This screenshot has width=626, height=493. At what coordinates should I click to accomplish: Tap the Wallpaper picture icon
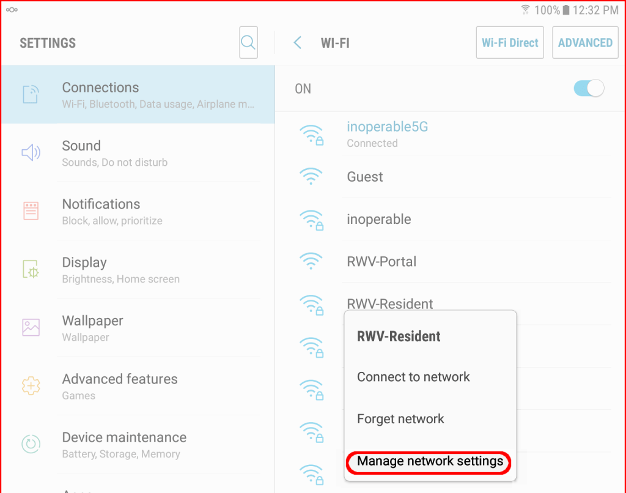coord(31,327)
